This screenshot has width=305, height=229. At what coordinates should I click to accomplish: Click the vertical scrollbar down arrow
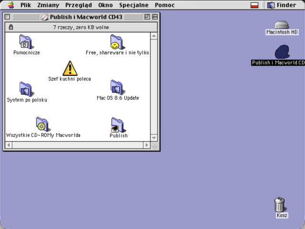154,138
